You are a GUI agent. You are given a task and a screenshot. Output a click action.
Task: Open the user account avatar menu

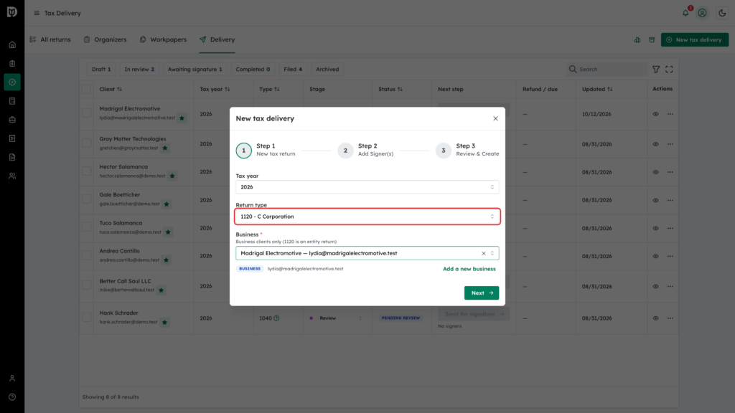(x=702, y=13)
